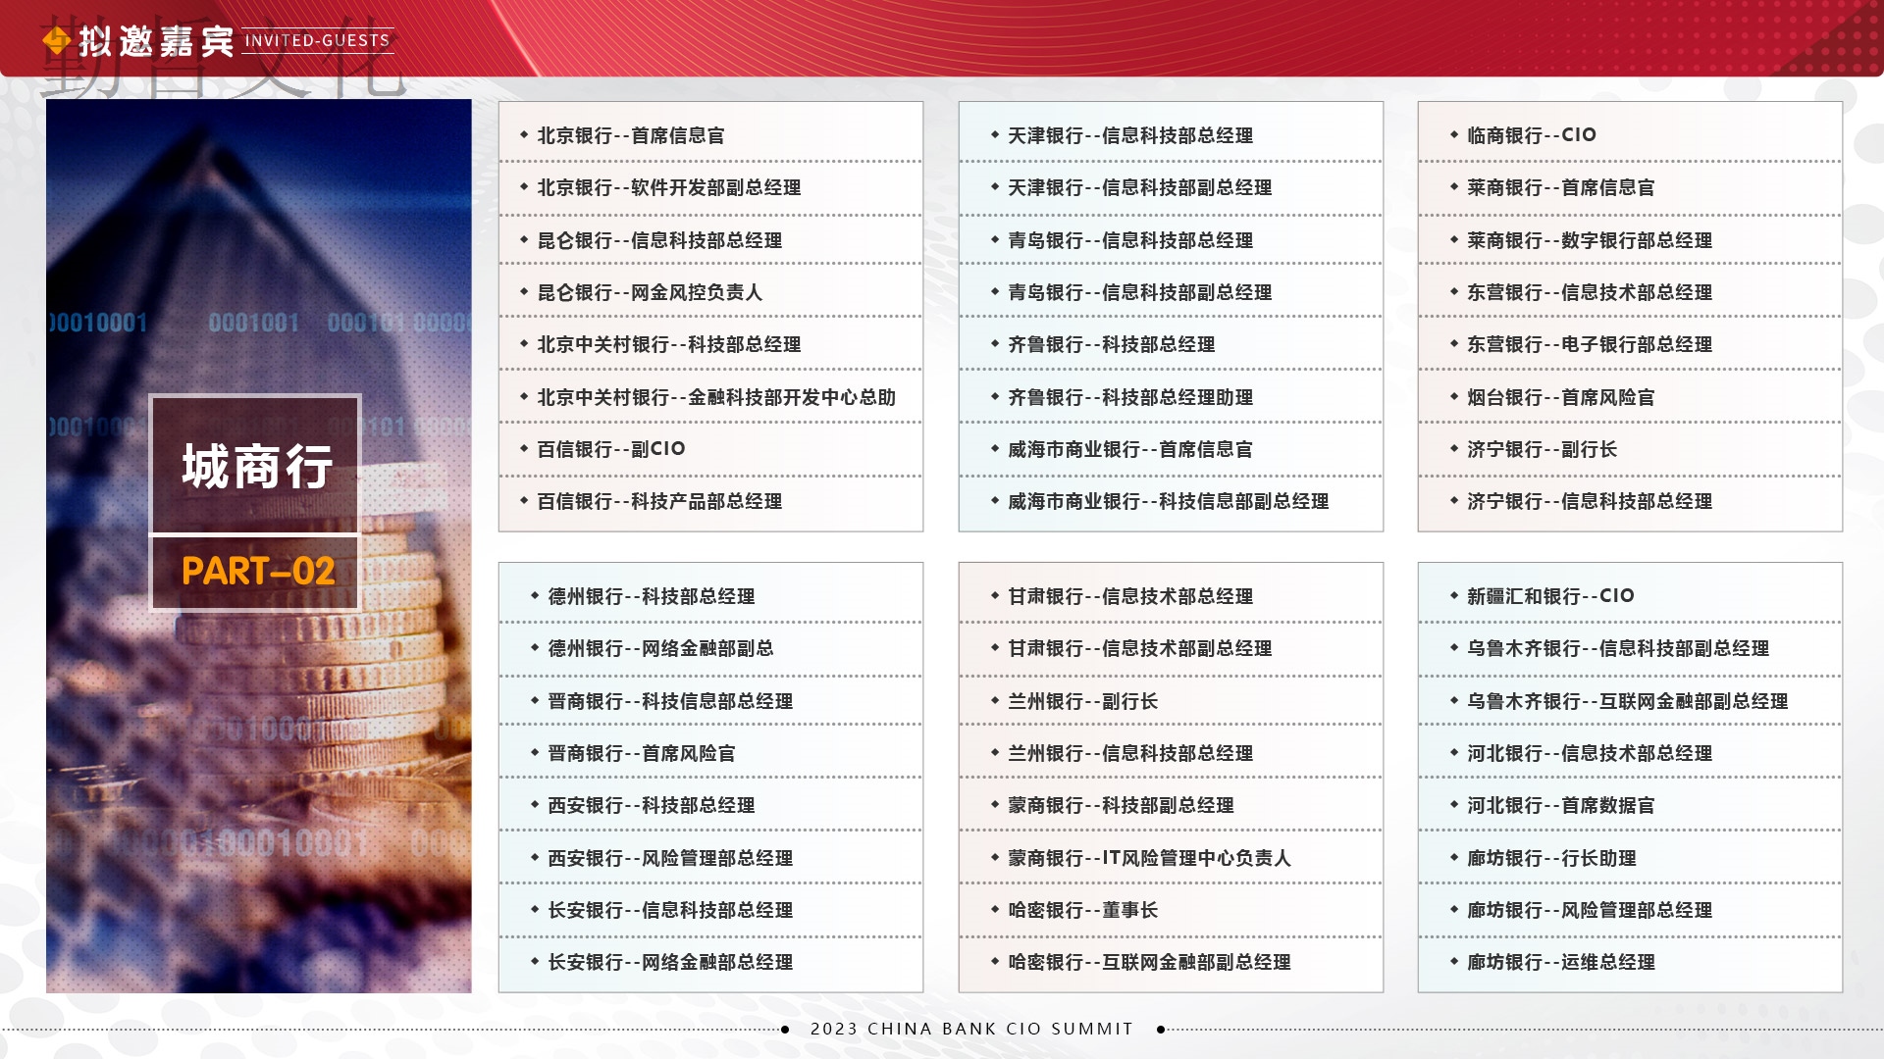Viewport: 1884px width, 1059px height.
Task: Select 河北银行--首席数据官 entry
Action: coord(1560,805)
